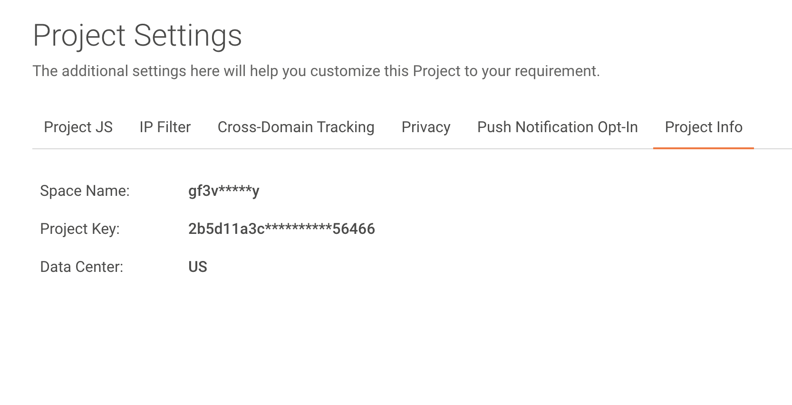Click the Project Settings page heading
Screen dimensions: 792x405
[137, 35]
